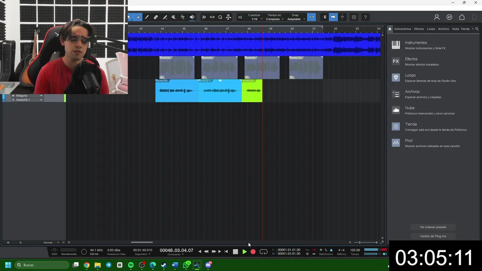Open the Segundos time format dropdown
Viewport: 482px width, 271px height.
[x=143, y=254]
